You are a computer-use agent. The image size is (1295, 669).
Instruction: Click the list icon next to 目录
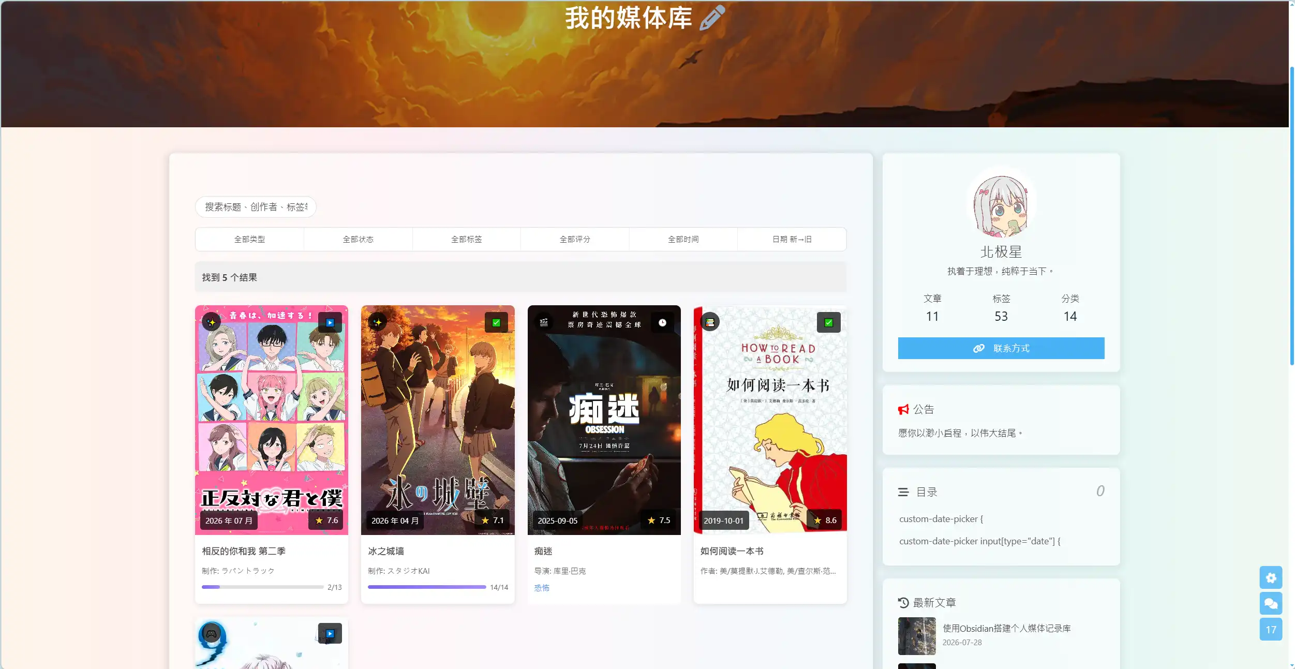[x=903, y=492]
